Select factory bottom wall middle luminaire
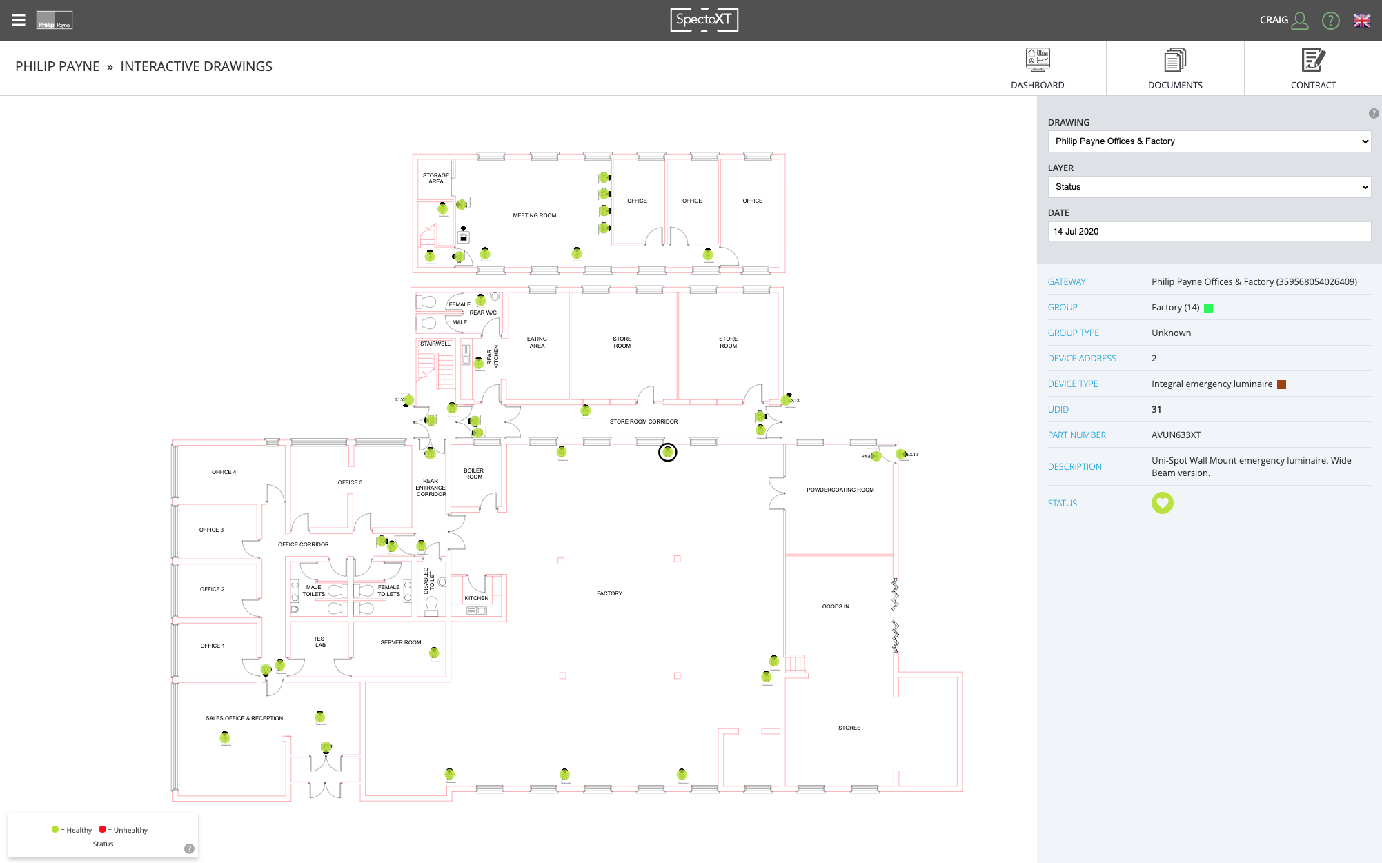Image resolution: width=1382 pixels, height=863 pixels. coord(565,775)
